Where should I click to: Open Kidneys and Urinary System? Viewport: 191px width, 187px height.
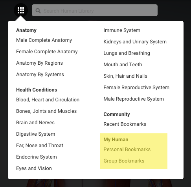pos(135,42)
